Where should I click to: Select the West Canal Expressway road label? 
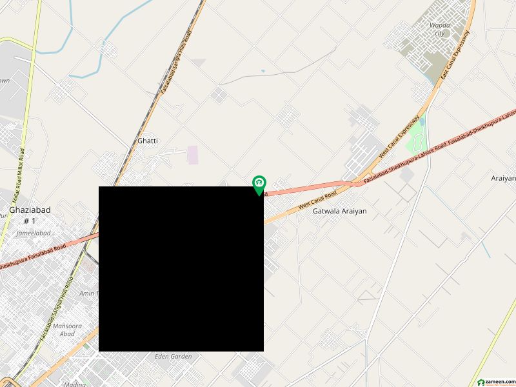pos(399,136)
